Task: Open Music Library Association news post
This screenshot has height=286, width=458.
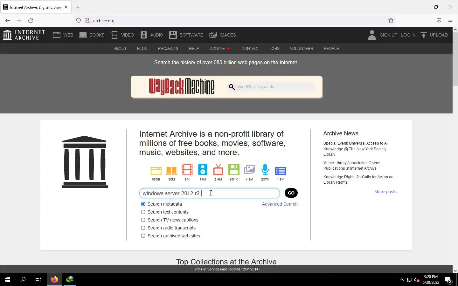Action: pyautogui.click(x=352, y=166)
